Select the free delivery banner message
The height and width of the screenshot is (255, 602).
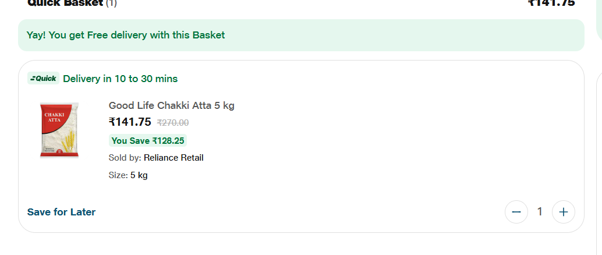click(x=126, y=35)
